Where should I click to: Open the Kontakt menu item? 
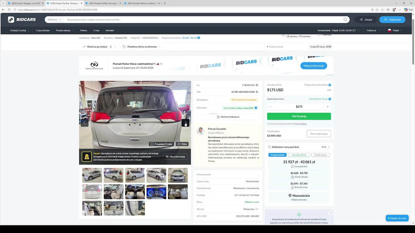coord(110,30)
